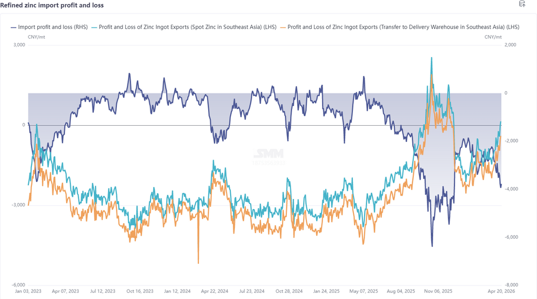Click the SMM watermark logo in the chart
The width and height of the screenshot is (537, 299).
[268, 154]
